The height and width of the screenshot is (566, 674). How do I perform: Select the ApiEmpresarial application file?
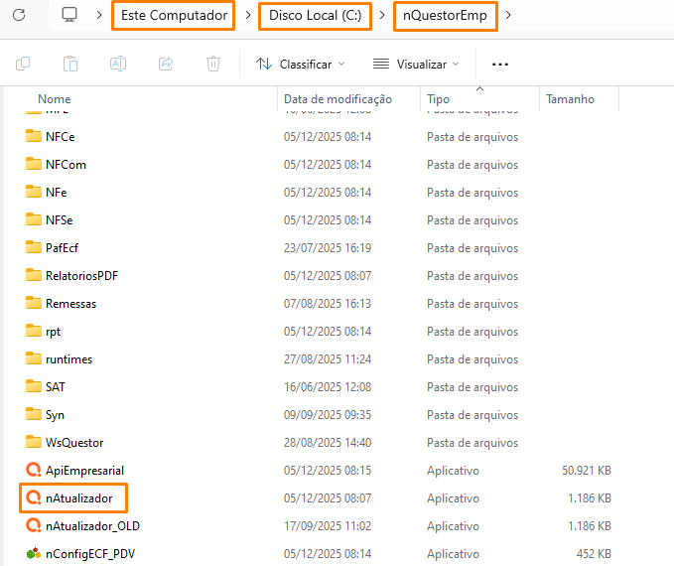84,470
